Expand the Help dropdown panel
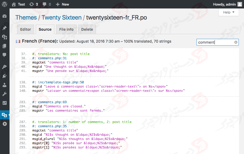Image resolution: width=244 pixels, height=154 pixels. pyautogui.click(x=229, y=12)
